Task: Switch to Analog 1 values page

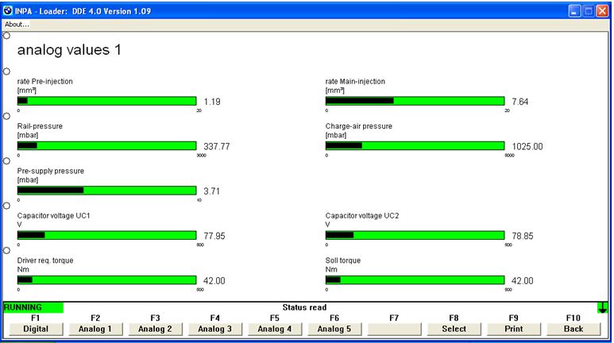Action: 95,329
